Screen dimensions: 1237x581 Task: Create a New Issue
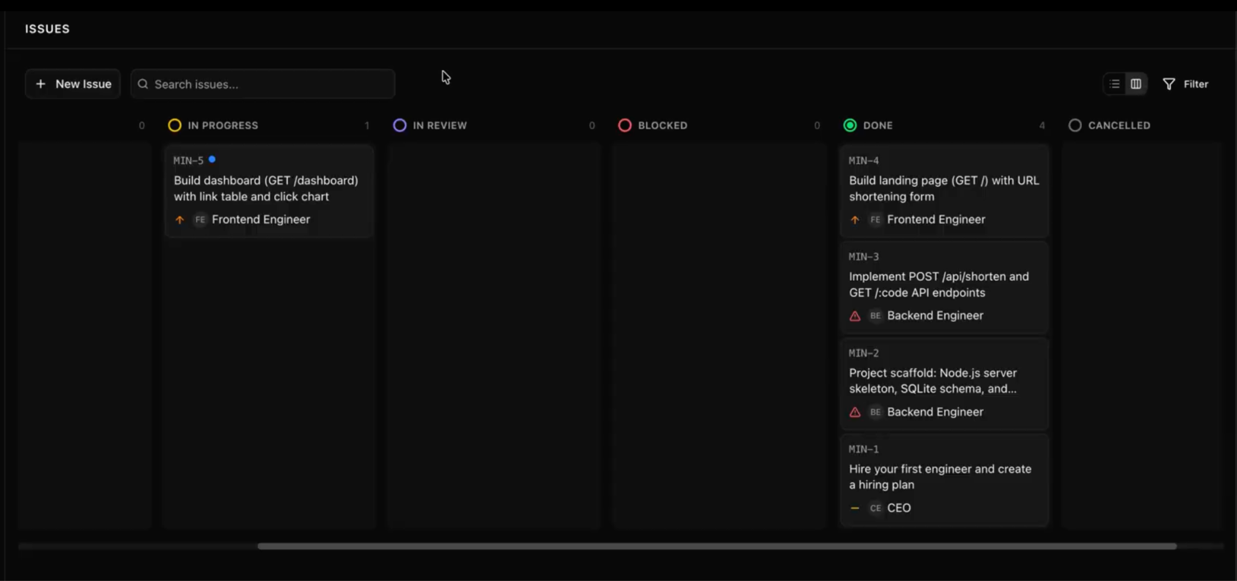72,84
